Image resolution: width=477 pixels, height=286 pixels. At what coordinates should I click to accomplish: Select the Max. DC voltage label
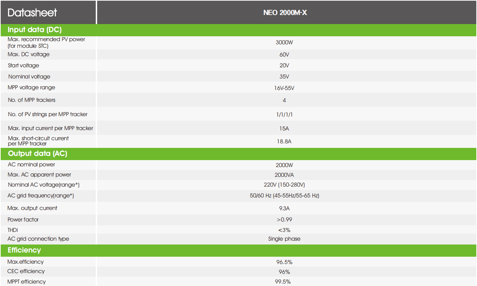[29, 54]
